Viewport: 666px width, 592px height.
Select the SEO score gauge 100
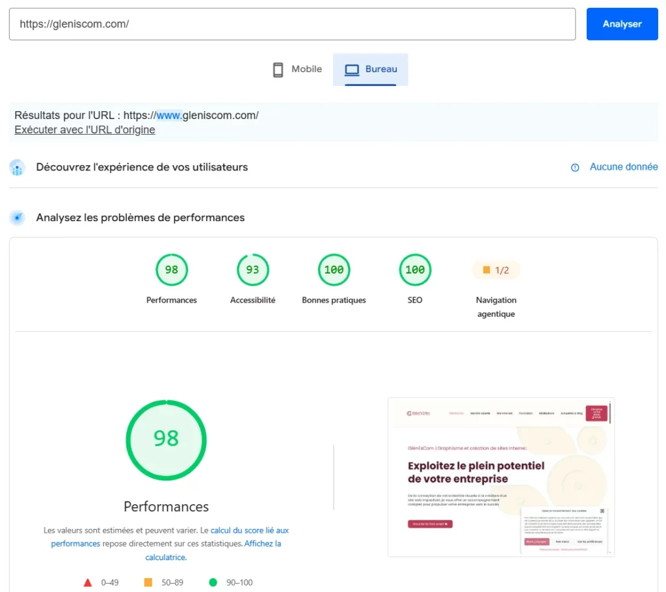(x=415, y=270)
